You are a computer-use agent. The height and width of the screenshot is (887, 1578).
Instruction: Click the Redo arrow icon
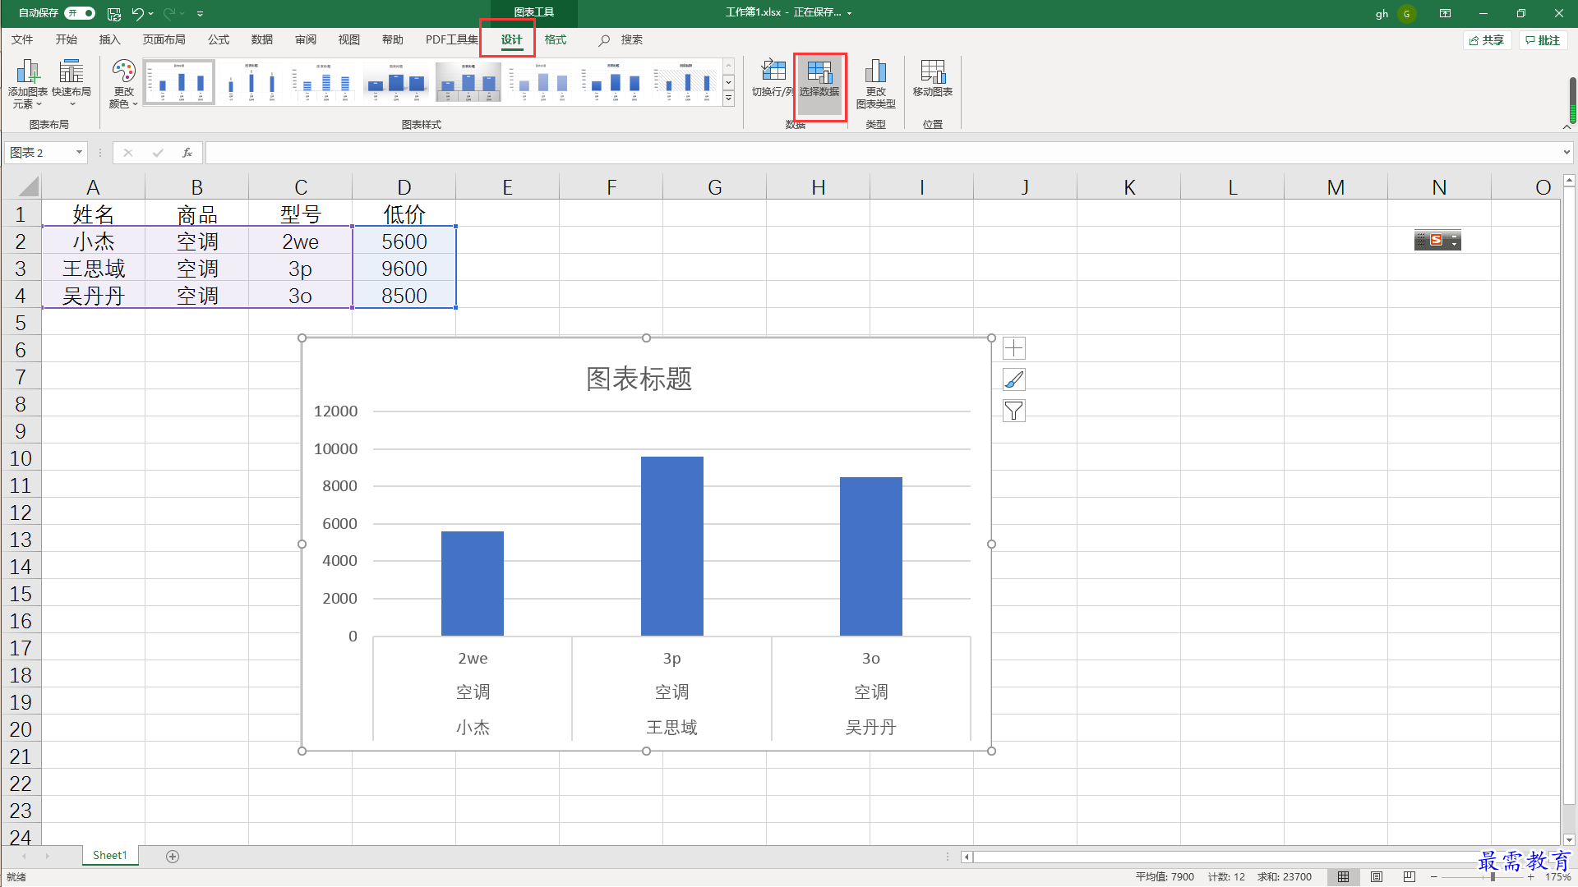tap(169, 13)
